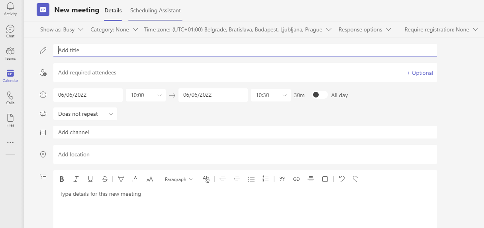Undo the last edit
This screenshot has width=484, height=228.
(341, 179)
